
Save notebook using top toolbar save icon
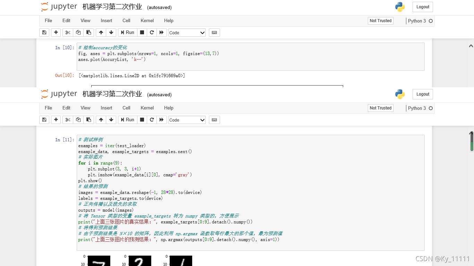(x=44, y=33)
